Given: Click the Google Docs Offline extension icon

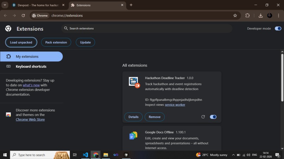Looking at the screenshot, I should [133, 135].
